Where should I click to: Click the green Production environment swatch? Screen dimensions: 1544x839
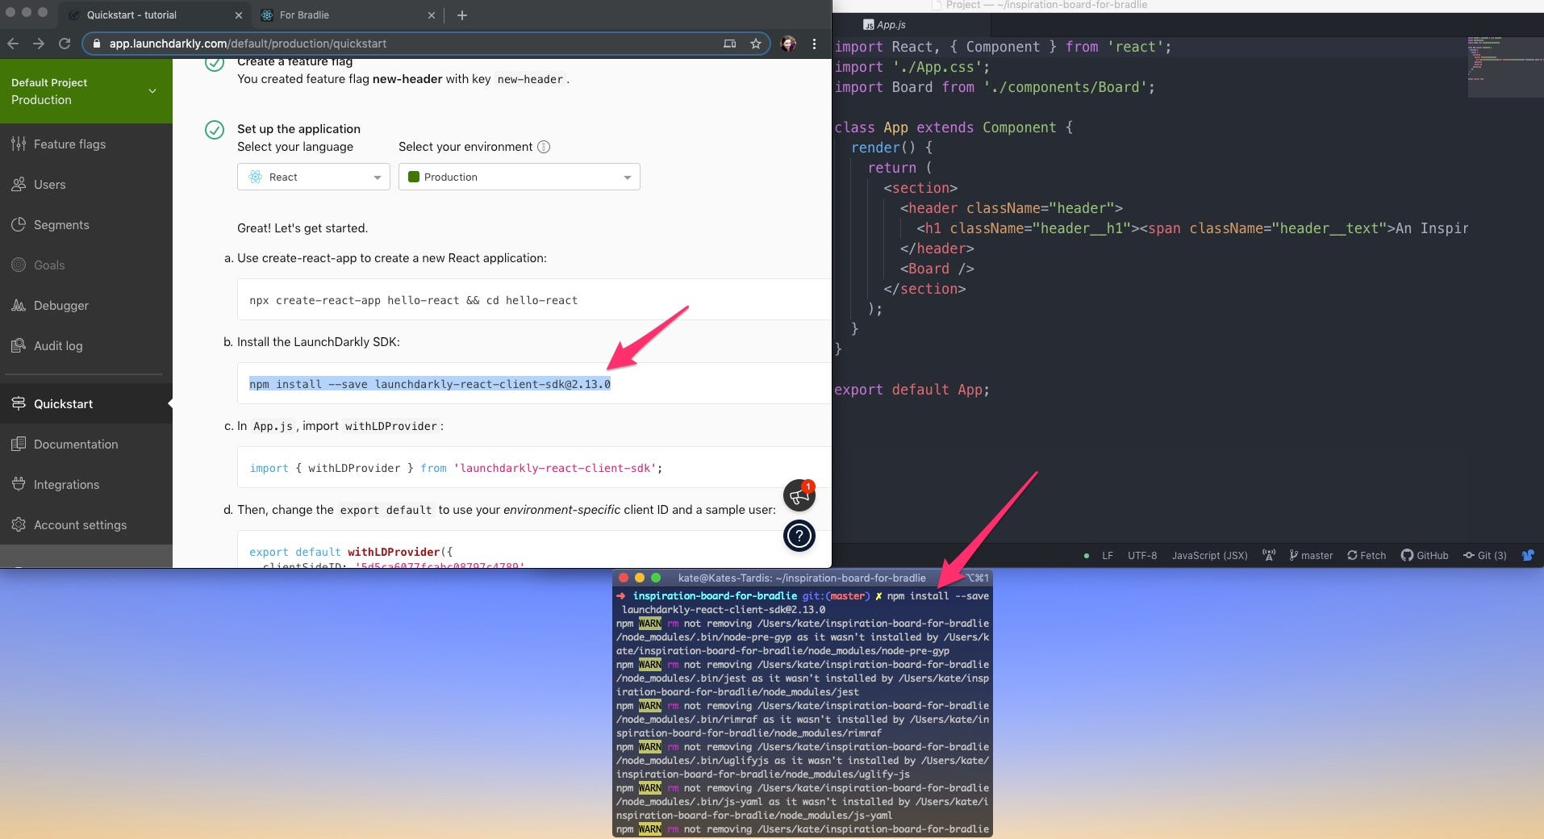click(x=415, y=177)
